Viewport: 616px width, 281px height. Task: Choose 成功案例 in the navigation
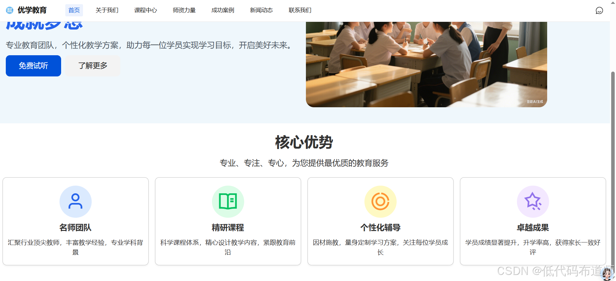point(223,10)
